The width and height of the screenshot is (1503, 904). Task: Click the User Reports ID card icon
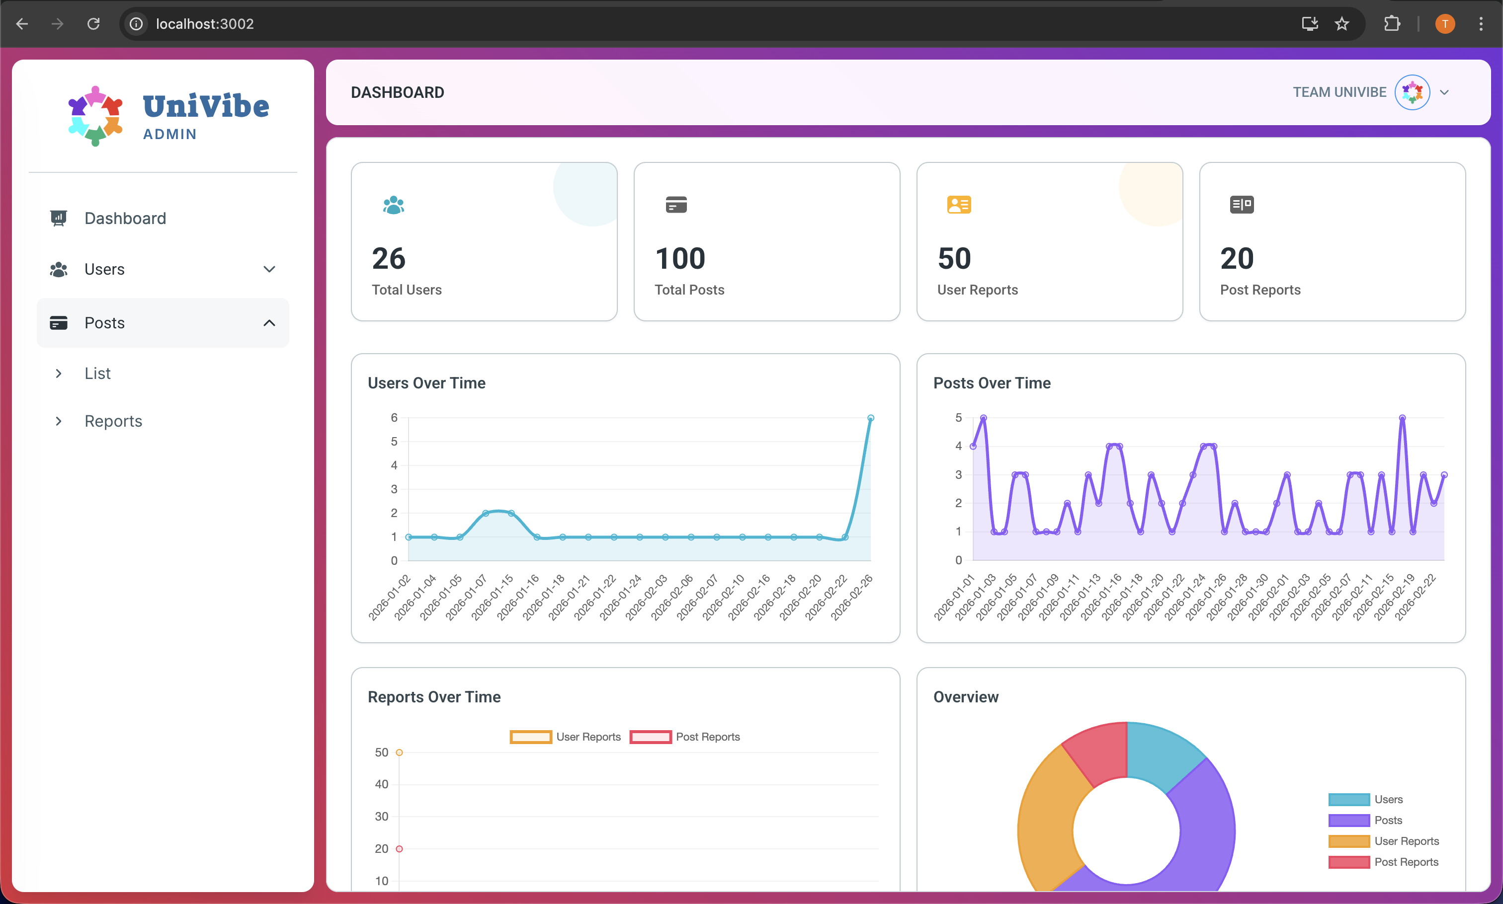959,205
